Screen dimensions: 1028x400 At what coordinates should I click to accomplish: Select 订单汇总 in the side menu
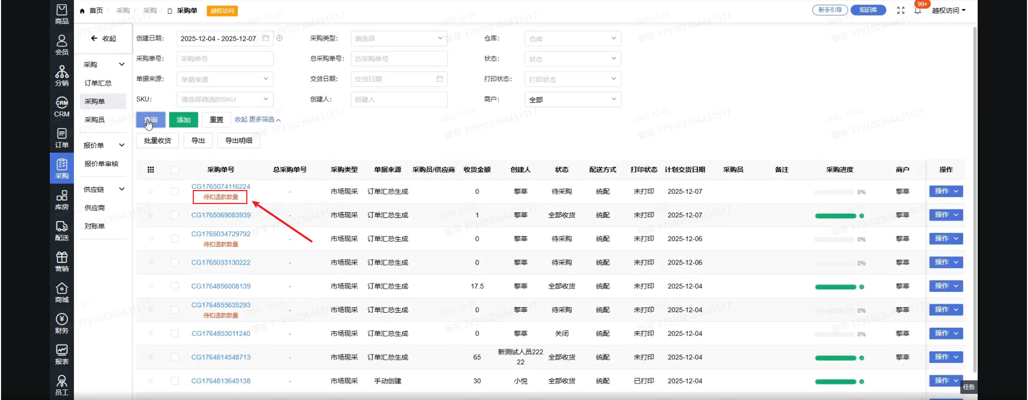pos(98,83)
